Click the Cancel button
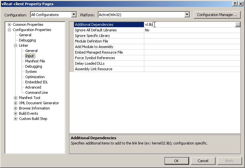245x168 pixels. (x=203, y=160)
